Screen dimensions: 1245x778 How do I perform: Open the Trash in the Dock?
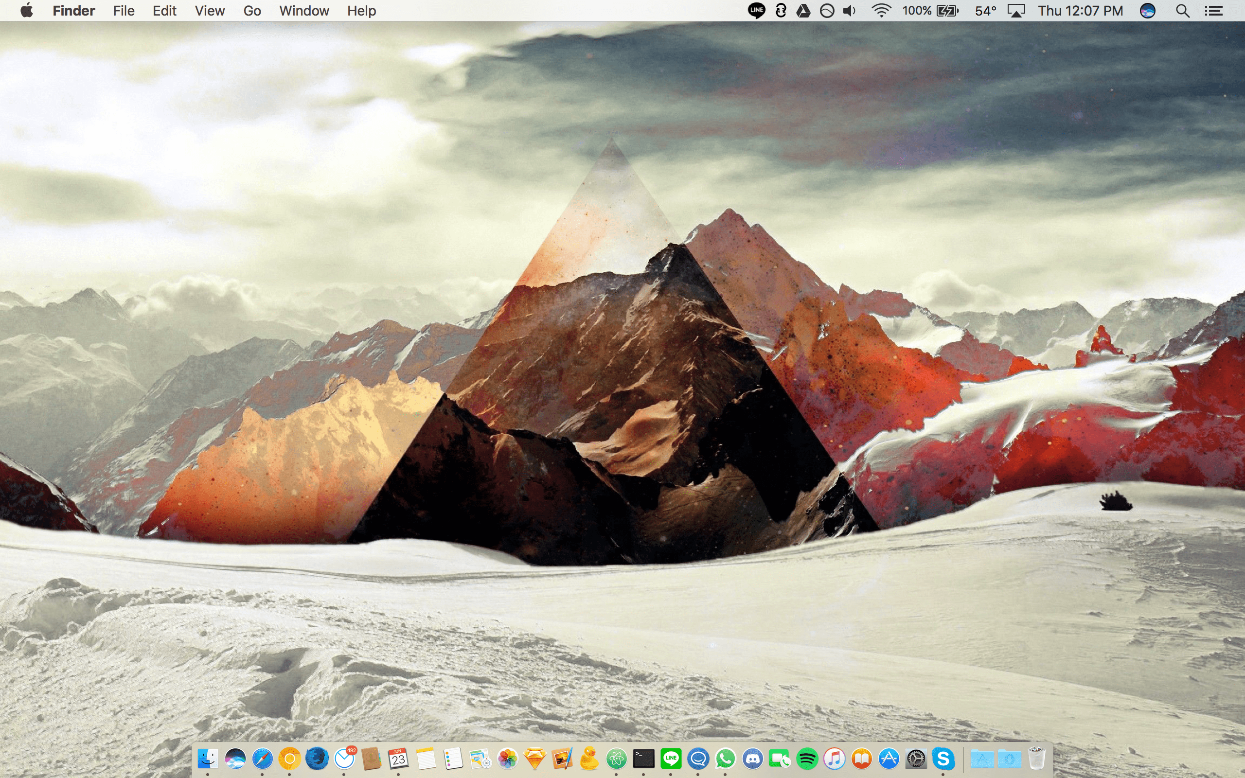(1037, 759)
